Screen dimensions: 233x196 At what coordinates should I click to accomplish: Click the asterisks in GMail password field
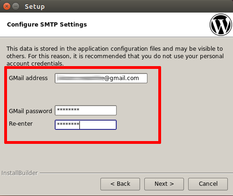click(x=68, y=110)
